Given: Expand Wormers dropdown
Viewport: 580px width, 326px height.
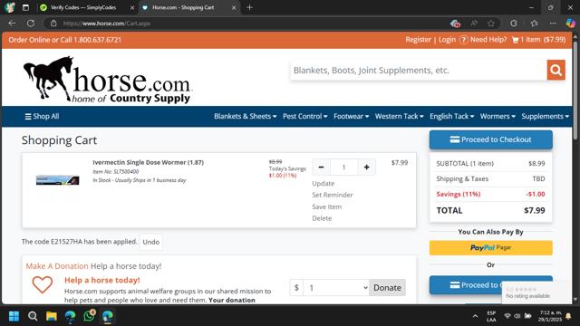Looking at the screenshot, I should click(498, 117).
